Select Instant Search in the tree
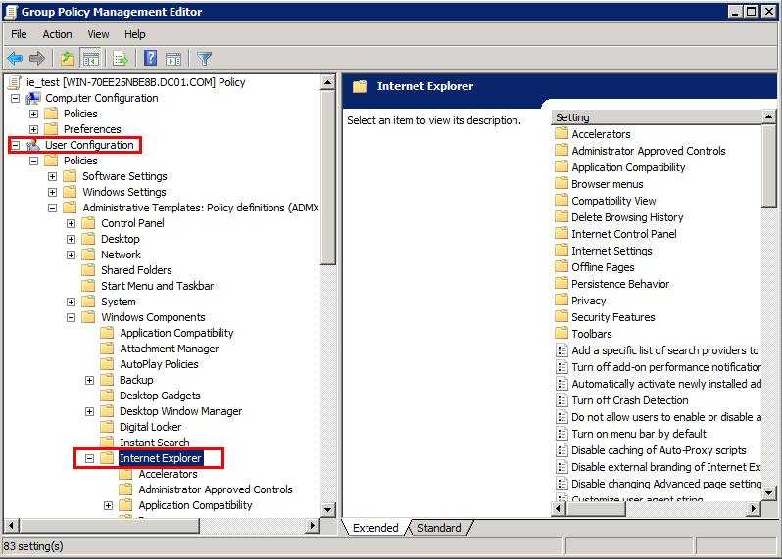The image size is (782, 559). pos(154,443)
